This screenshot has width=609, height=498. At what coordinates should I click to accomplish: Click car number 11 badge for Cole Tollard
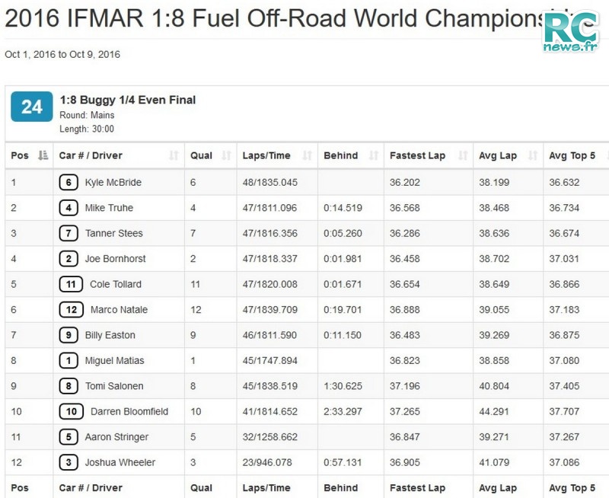click(x=71, y=284)
